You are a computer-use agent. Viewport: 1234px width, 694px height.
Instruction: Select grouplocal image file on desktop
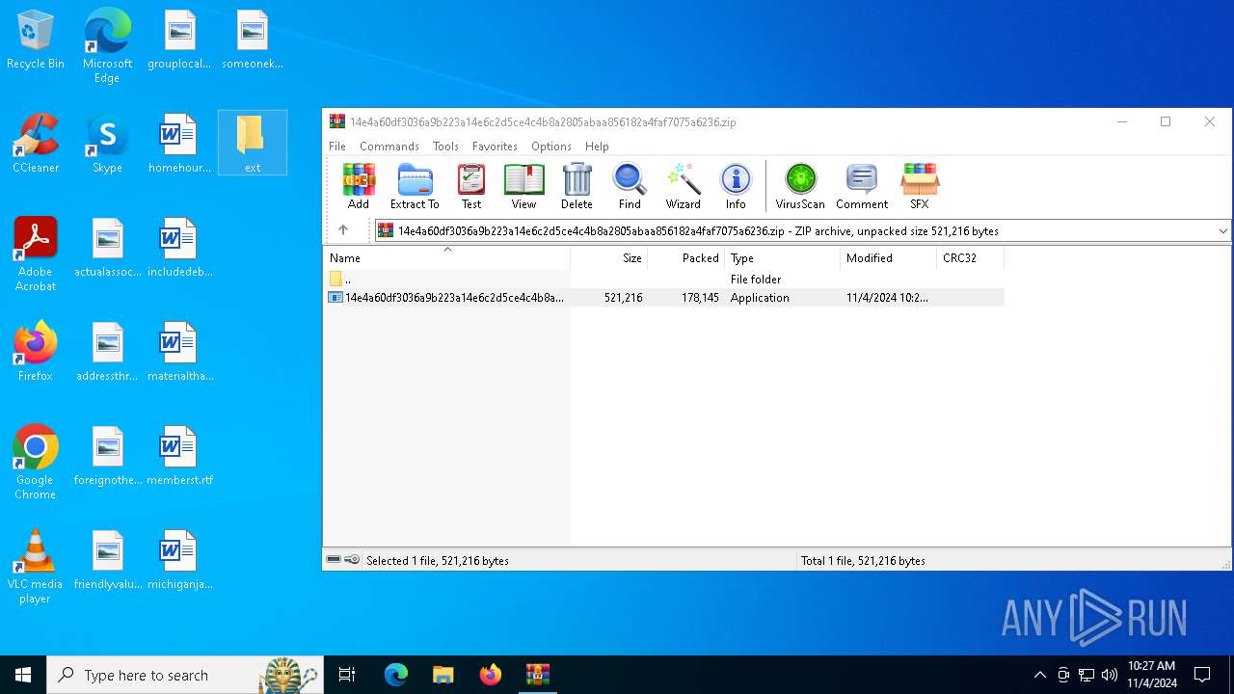[179, 40]
